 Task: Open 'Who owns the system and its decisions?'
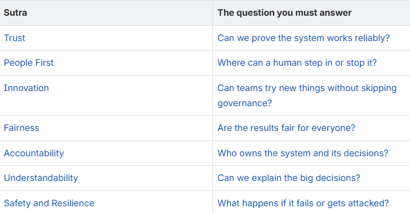[303, 153]
